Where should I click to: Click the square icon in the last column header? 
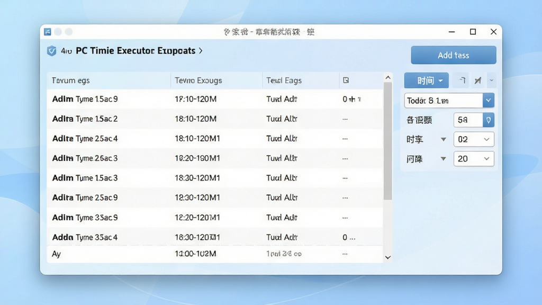[346, 80]
